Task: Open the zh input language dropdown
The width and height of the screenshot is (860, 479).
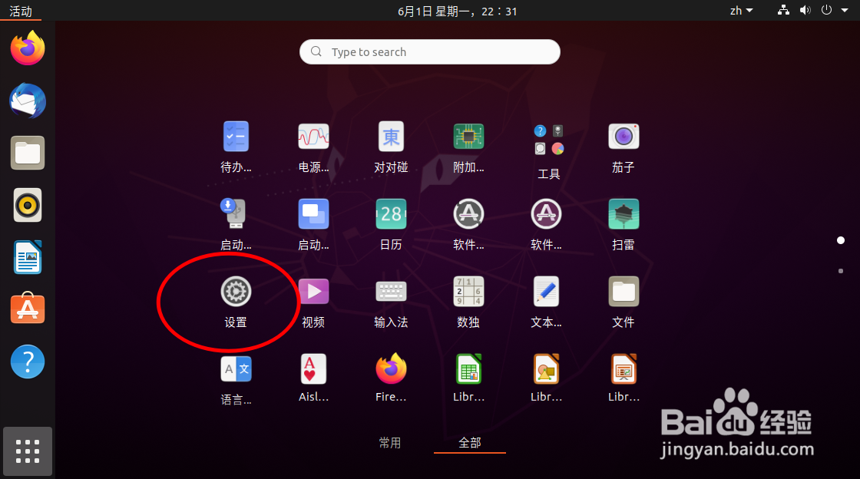Action: pyautogui.click(x=739, y=11)
